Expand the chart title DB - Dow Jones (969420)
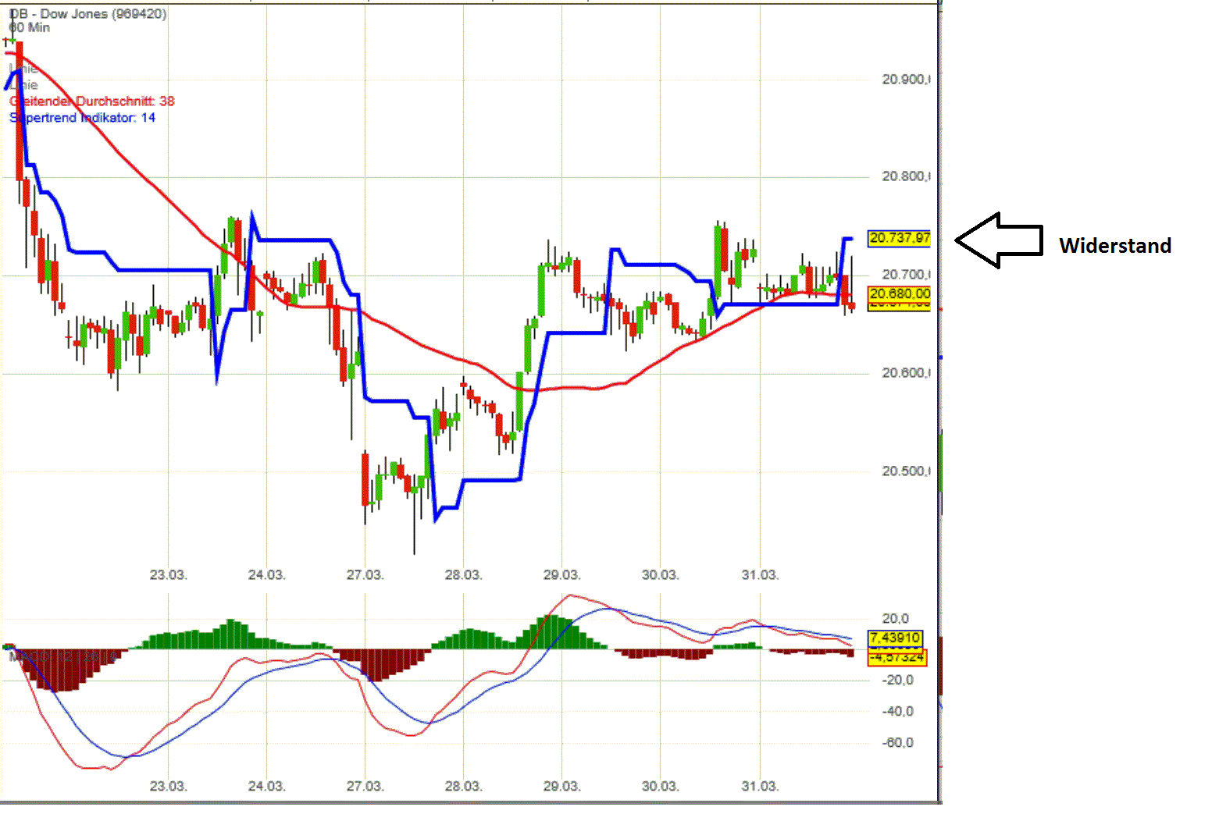The width and height of the screenshot is (1219, 814). click(86, 12)
